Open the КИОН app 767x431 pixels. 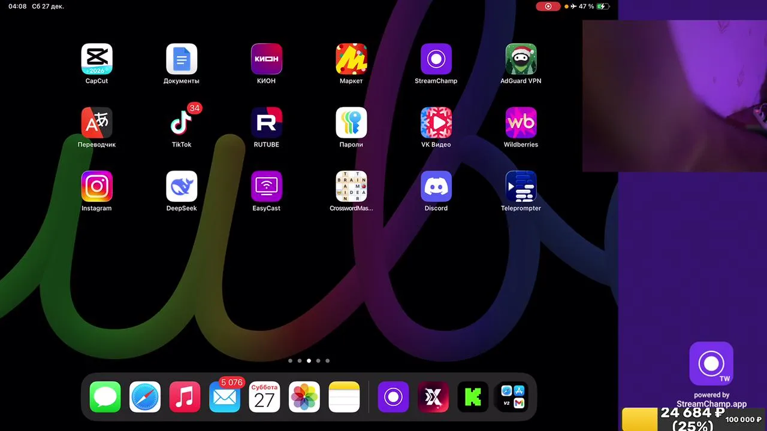point(267,59)
